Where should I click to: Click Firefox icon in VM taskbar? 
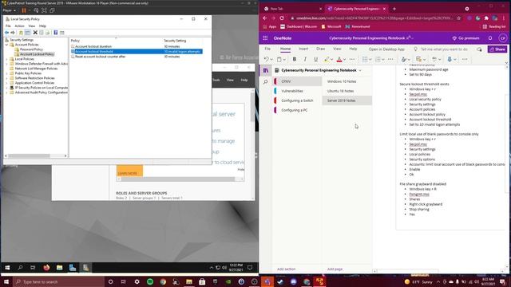(46, 268)
